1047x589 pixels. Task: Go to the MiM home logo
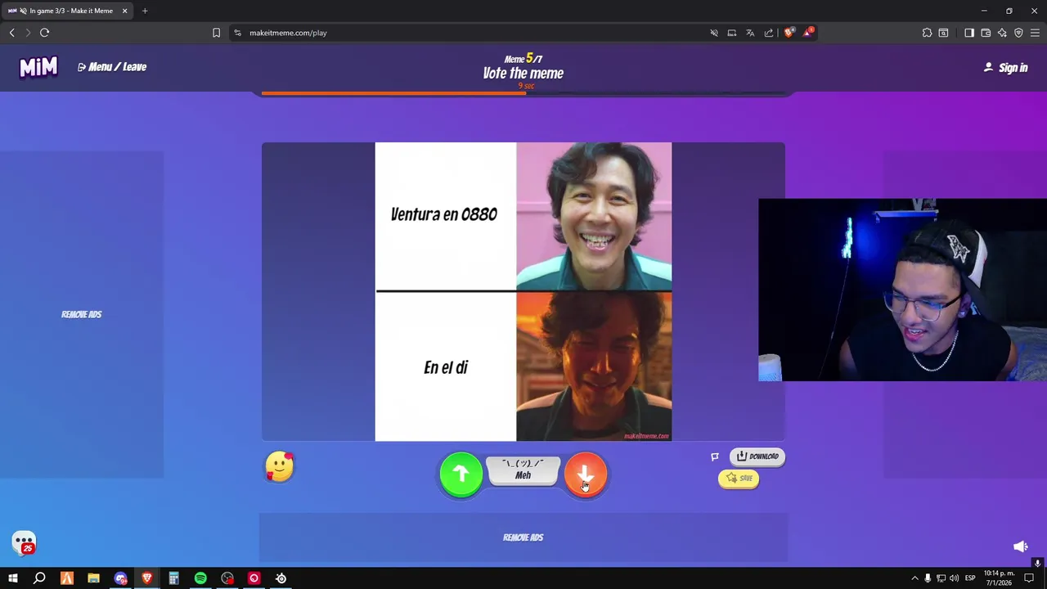tap(38, 67)
